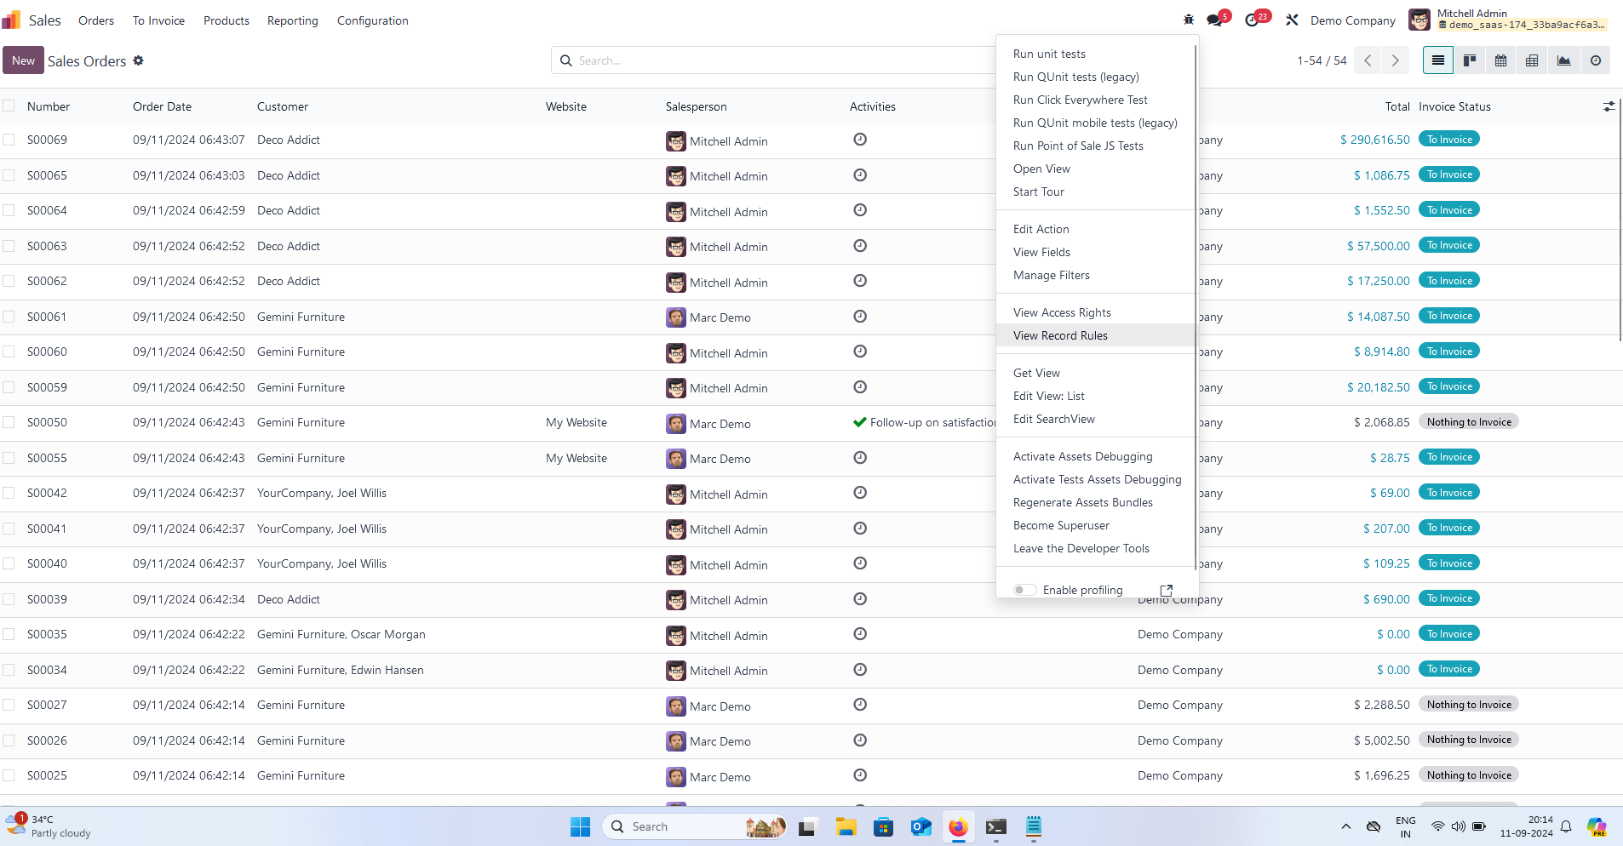Select checkbox for order S00065

point(9,175)
